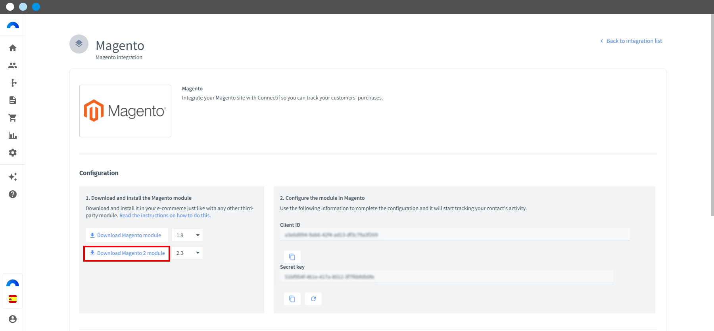
Task: Change language via Spanish flag icon
Action: point(13,299)
